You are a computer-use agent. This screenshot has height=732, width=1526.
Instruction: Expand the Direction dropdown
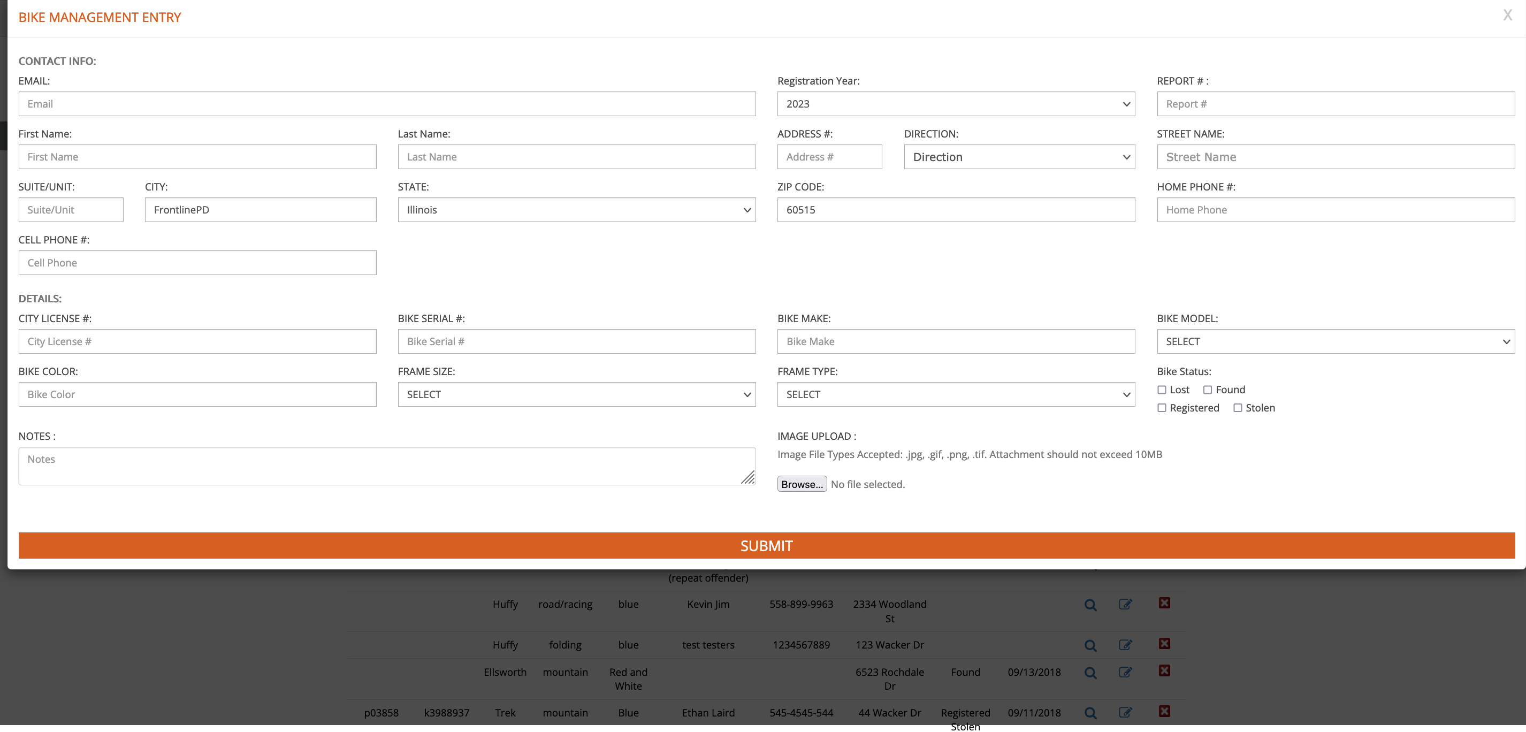1019,157
